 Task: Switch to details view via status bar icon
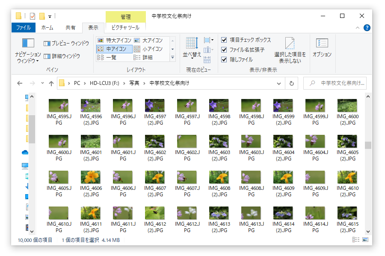(x=356, y=240)
